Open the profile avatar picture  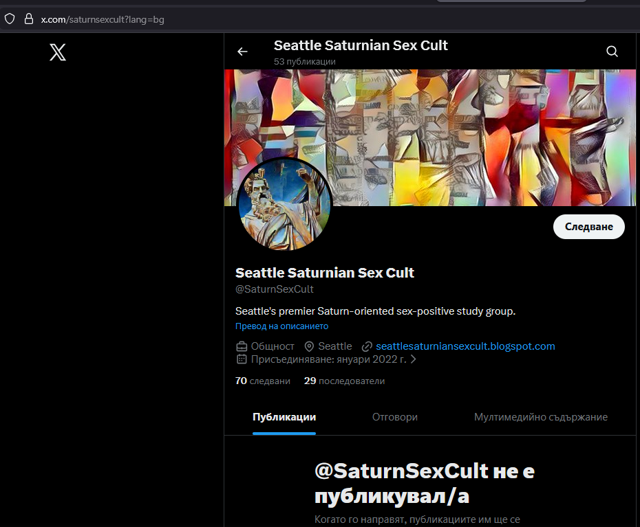pos(284,204)
